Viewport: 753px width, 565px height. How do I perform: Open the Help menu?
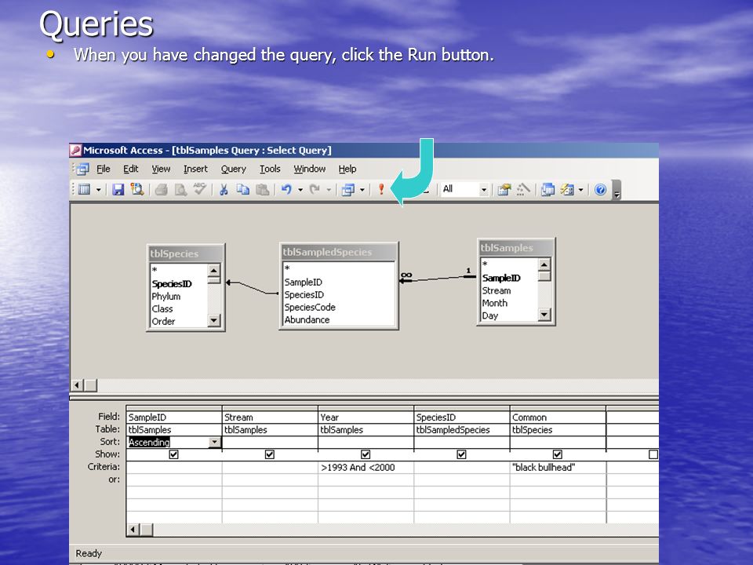click(347, 169)
